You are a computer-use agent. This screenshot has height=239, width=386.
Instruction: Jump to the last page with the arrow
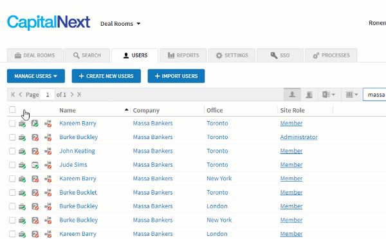[x=78, y=94]
